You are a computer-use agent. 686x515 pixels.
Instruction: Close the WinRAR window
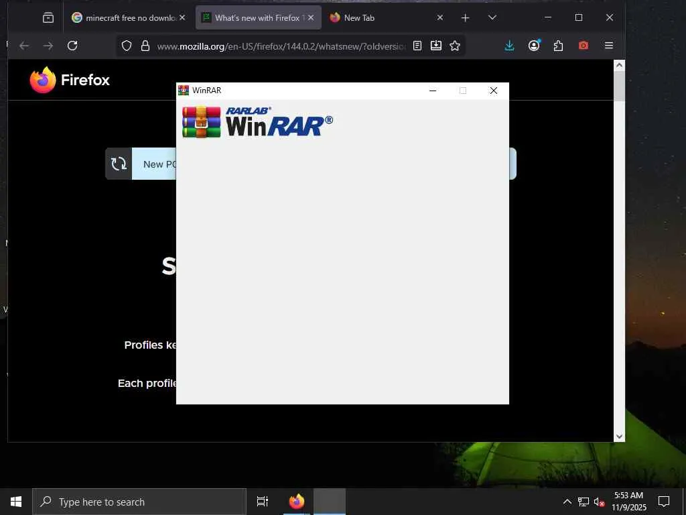click(494, 91)
